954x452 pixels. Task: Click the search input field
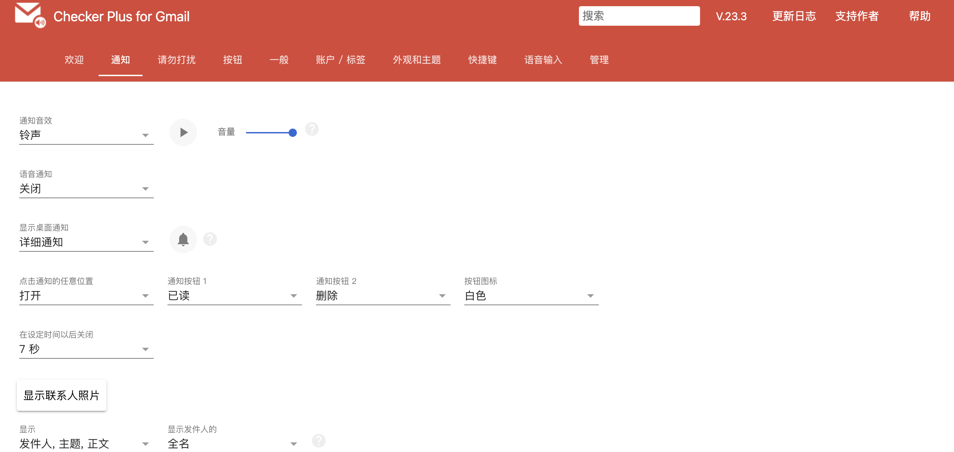click(638, 16)
